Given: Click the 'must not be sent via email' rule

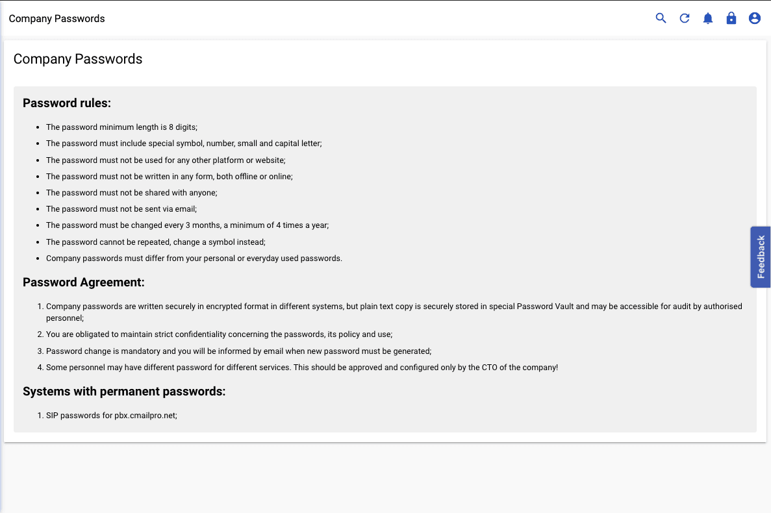Looking at the screenshot, I should click(121, 209).
